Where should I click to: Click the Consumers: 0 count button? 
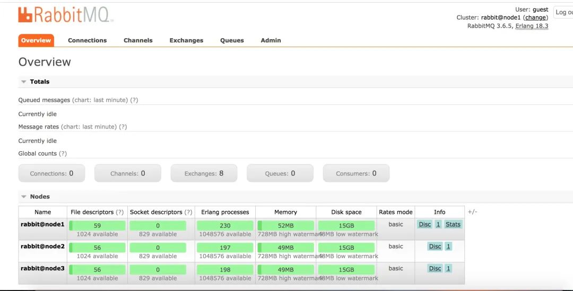(x=356, y=174)
